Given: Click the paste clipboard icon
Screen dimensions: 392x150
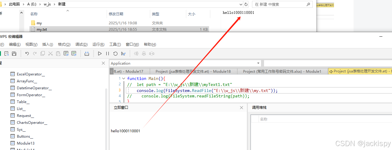Looking at the screenshot, I should (58, 54).
